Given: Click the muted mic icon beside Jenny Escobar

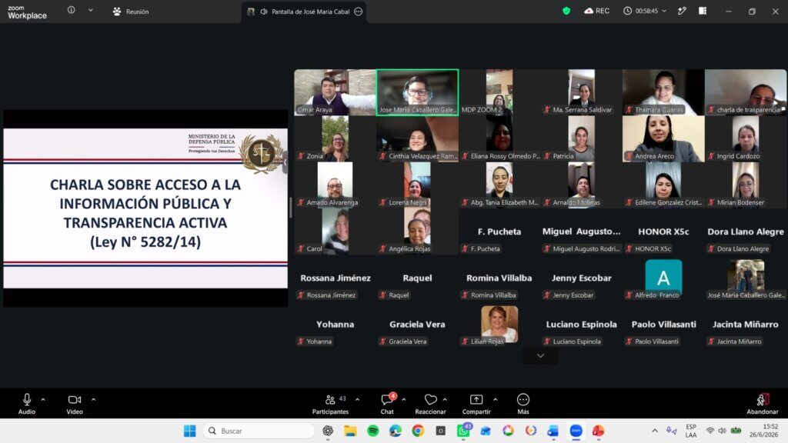Looking at the screenshot, I should pyautogui.click(x=547, y=295).
